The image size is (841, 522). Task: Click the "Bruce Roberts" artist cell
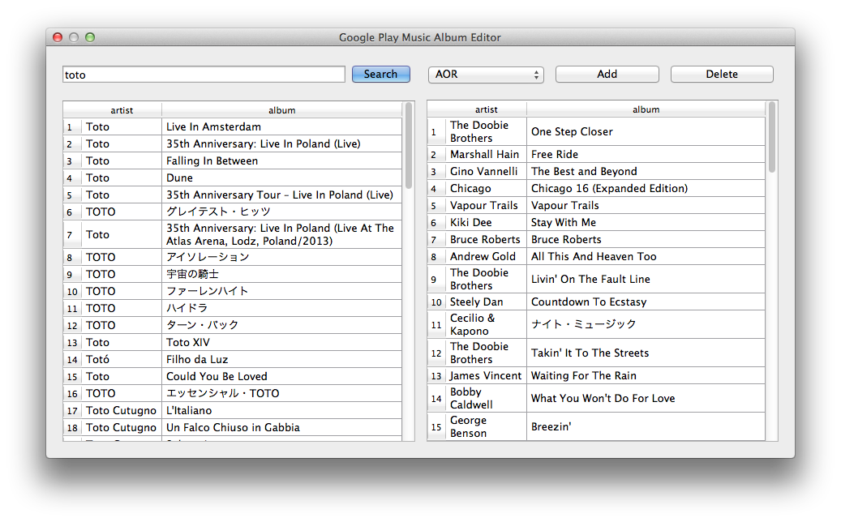pyautogui.click(x=486, y=240)
